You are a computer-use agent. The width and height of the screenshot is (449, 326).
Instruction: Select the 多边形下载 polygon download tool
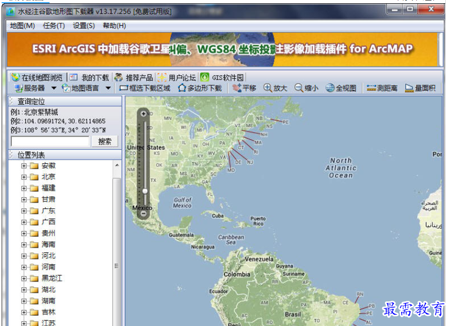click(200, 88)
